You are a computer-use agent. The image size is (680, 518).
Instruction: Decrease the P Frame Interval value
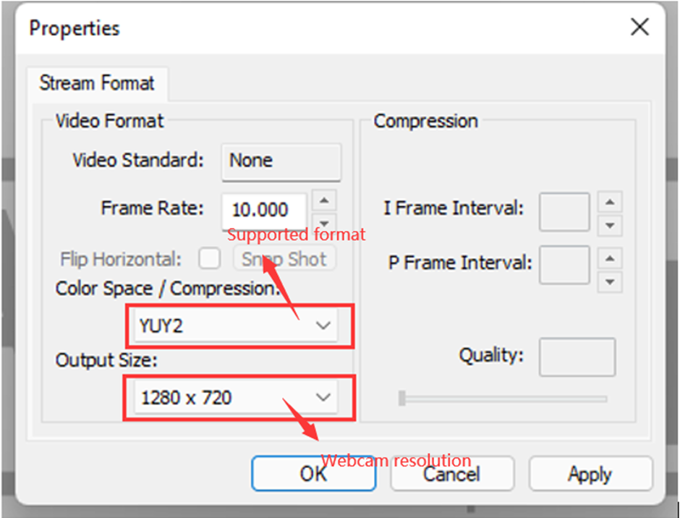(x=610, y=281)
